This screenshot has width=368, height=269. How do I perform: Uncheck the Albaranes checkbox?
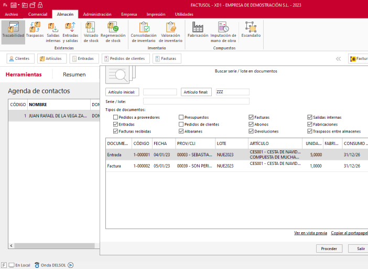pos(181,131)
